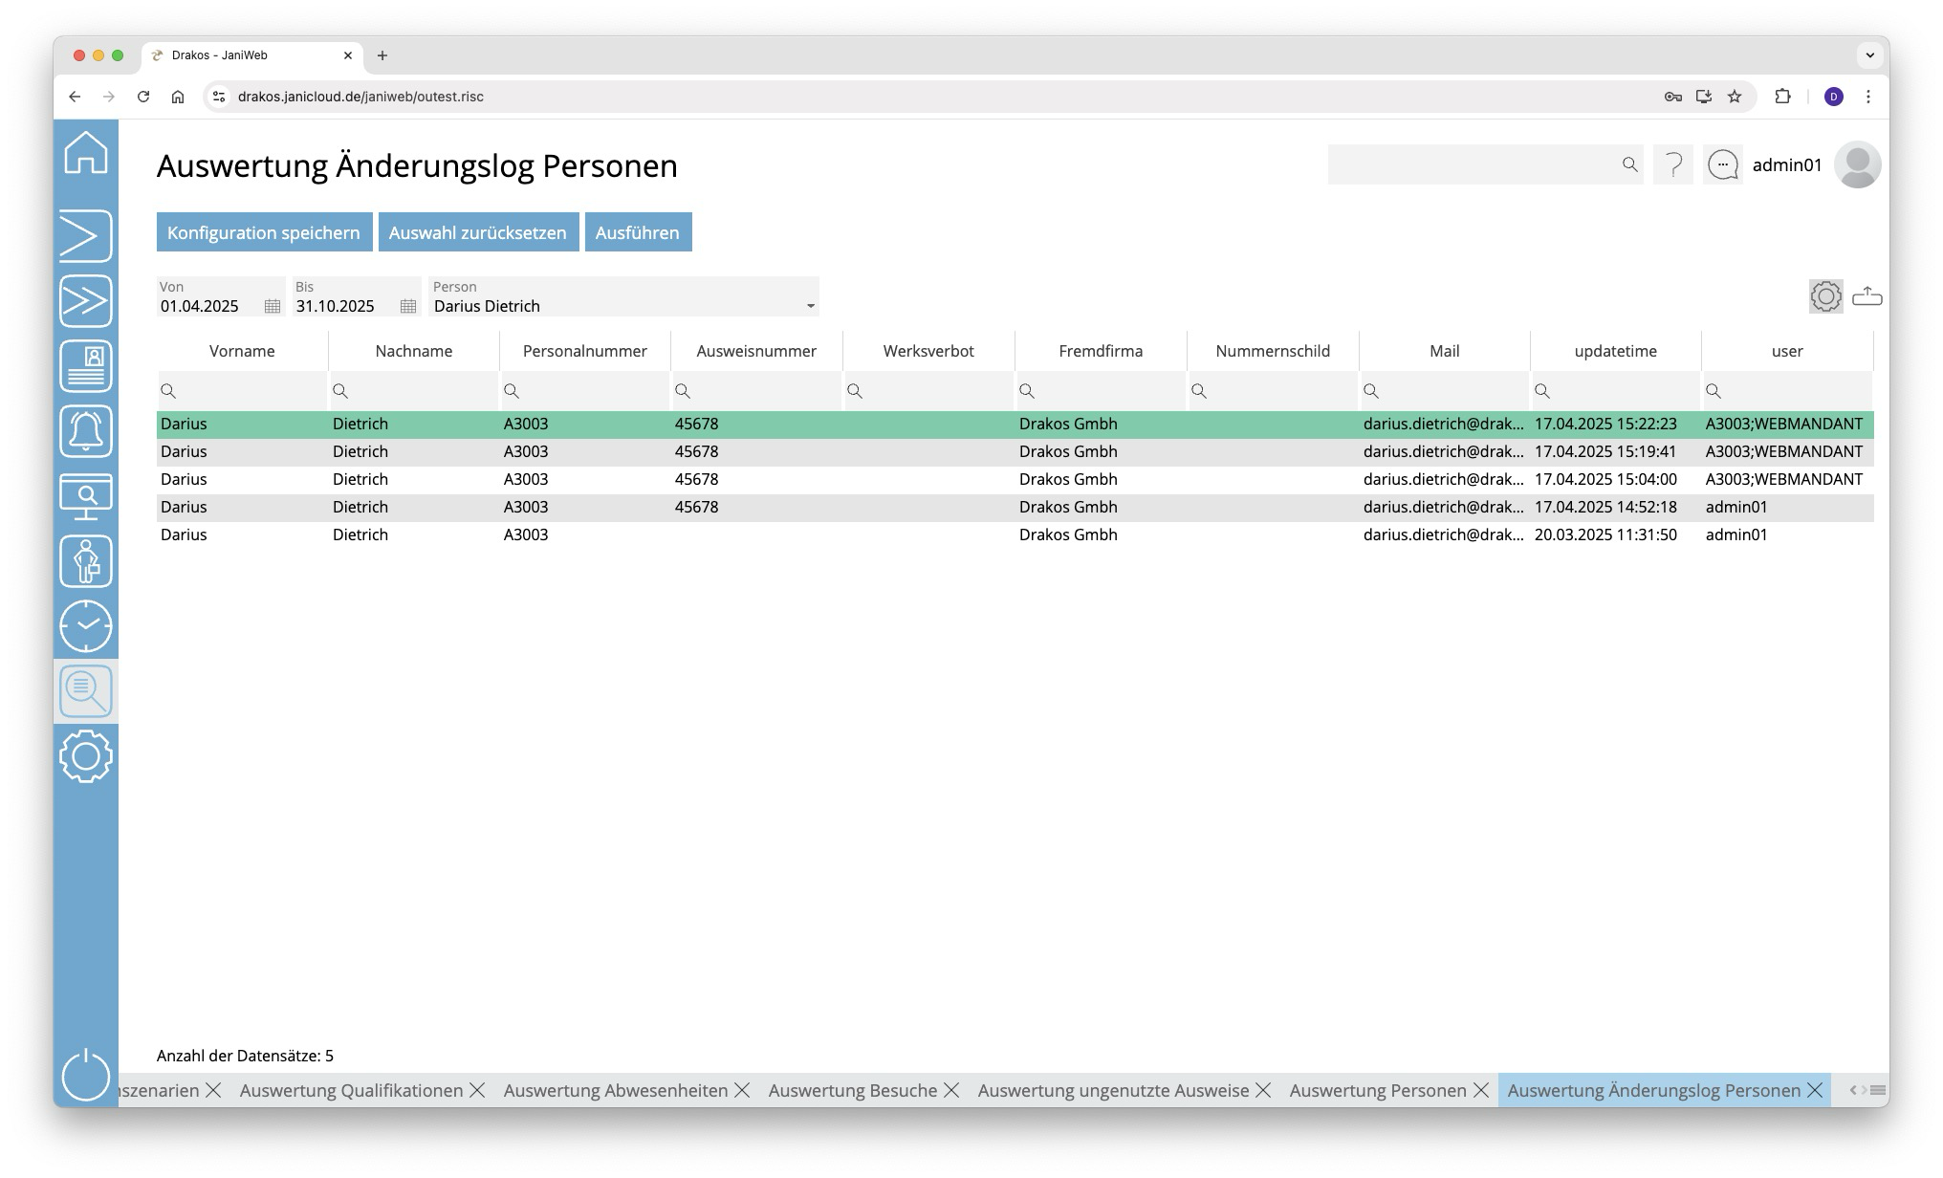
Task: Open the monitor search sidebar icon
Action: click(x=86, y=496)
